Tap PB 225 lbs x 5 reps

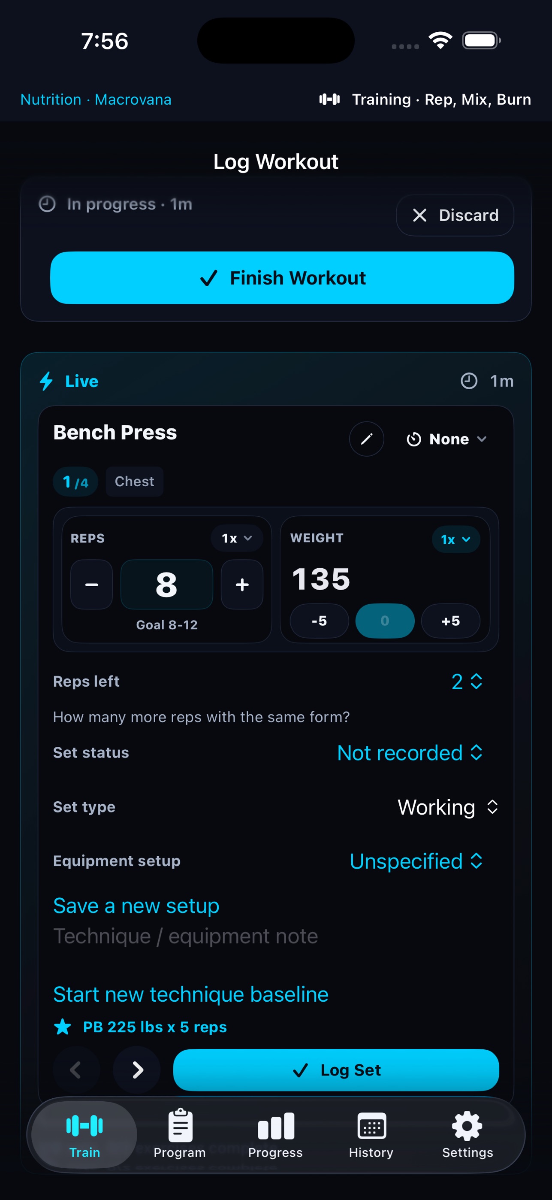(x=155, y=1027)
